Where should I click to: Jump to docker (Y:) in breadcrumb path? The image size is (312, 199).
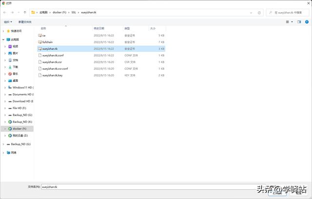coord(59,12)
